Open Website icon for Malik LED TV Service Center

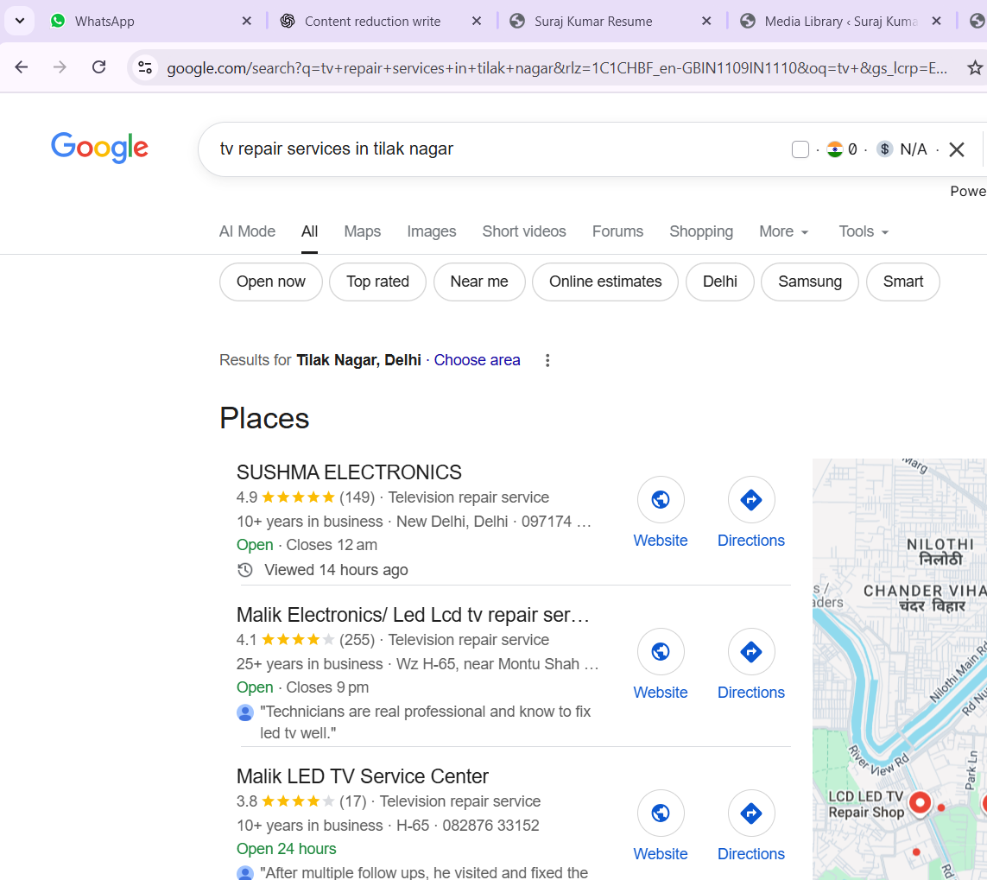tap(661, 814)
